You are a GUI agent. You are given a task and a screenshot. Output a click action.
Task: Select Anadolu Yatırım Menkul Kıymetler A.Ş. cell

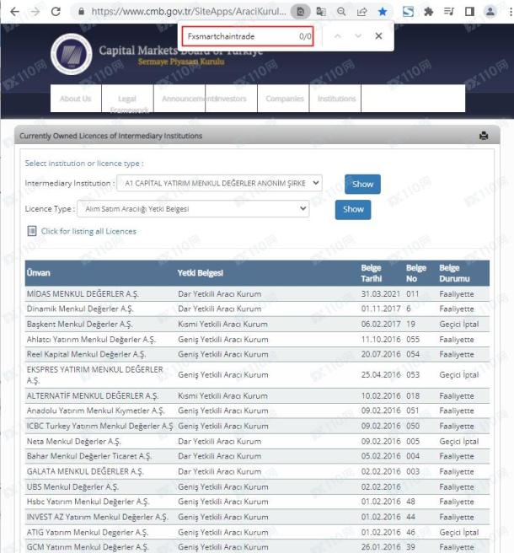[95, 411]
